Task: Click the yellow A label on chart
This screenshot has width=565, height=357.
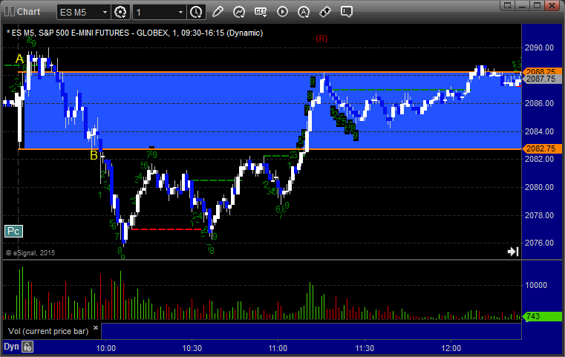Action: click(19, 59)
